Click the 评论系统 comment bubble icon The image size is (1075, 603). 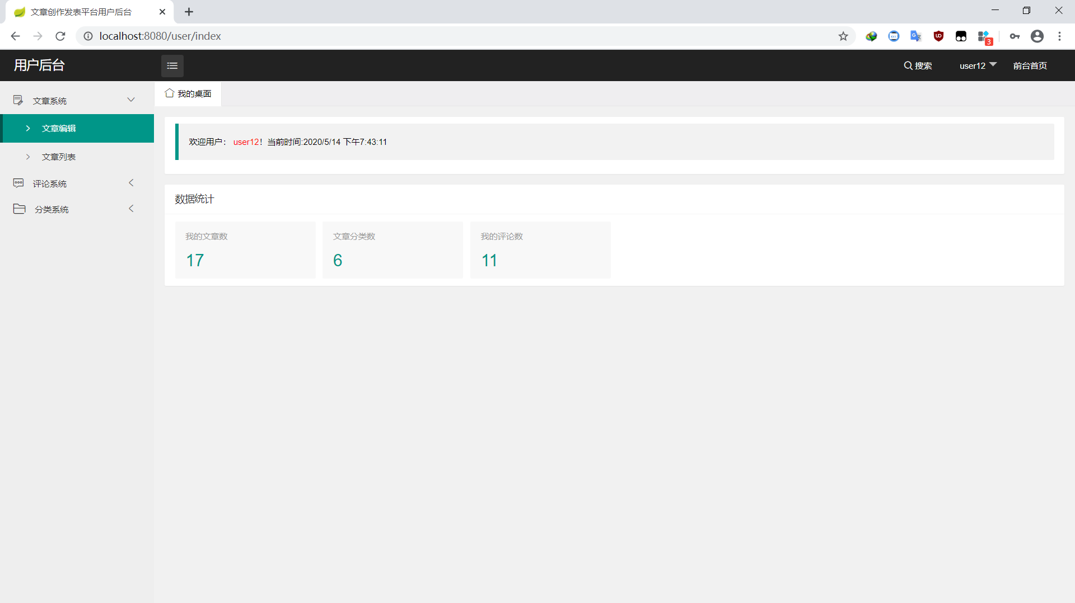(x=18, y=183)
